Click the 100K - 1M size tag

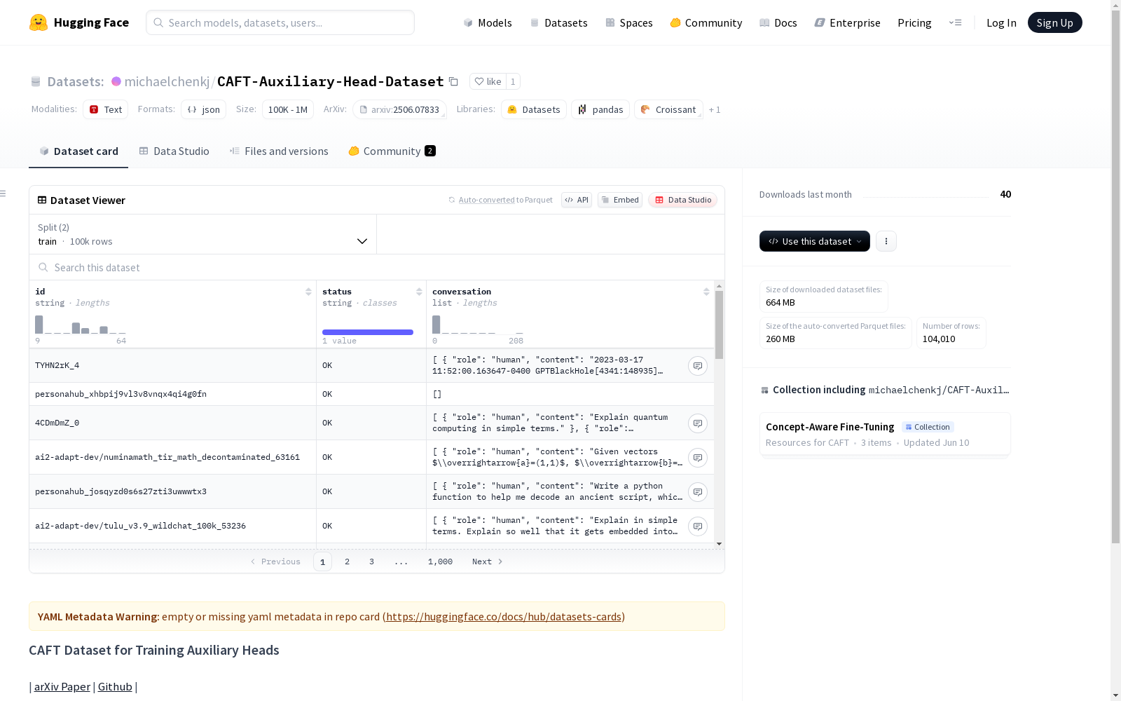(x=288, y=109)
